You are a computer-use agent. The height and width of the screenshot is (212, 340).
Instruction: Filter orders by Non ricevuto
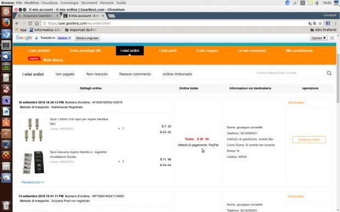[97, 74]
